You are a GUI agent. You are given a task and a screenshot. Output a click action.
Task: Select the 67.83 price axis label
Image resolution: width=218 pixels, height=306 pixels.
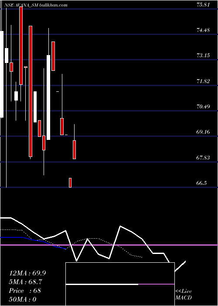[x=203, y=158]
